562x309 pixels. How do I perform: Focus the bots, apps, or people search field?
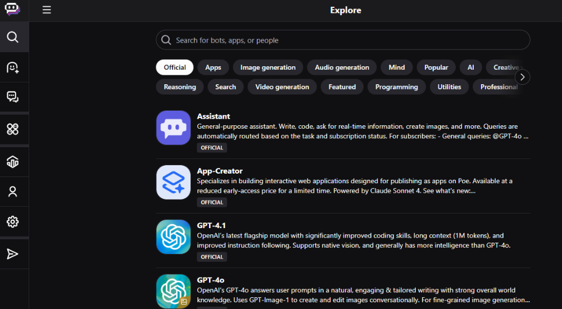coord(343,40)
